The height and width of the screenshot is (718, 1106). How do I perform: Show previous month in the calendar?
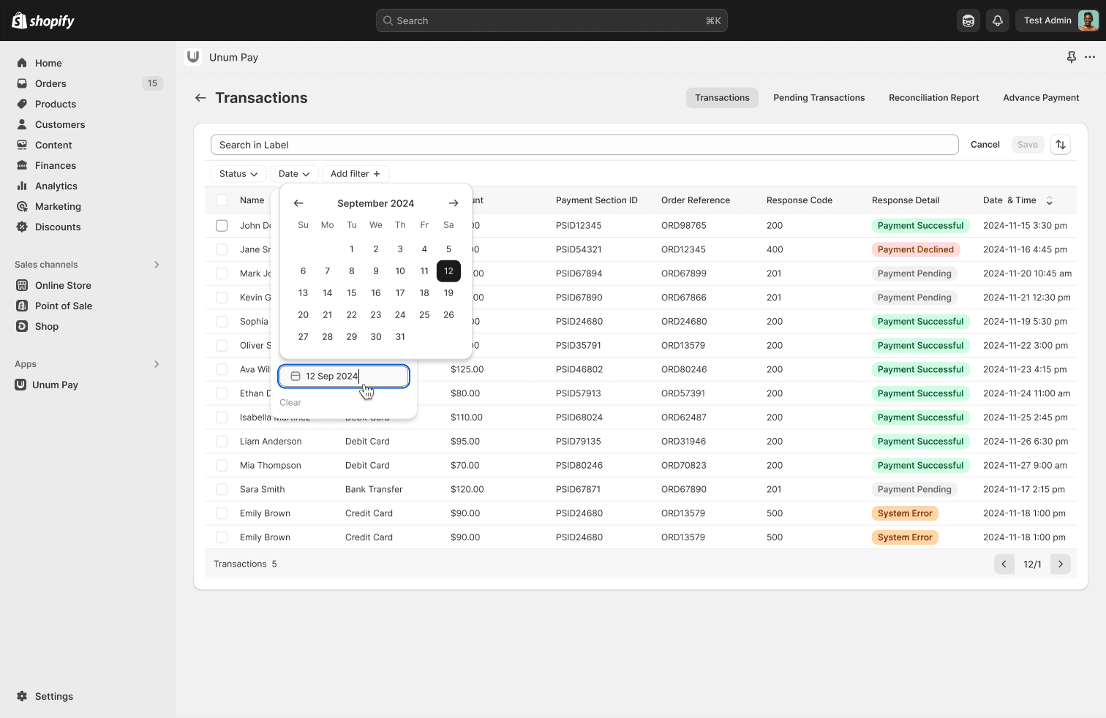point(298,203)
